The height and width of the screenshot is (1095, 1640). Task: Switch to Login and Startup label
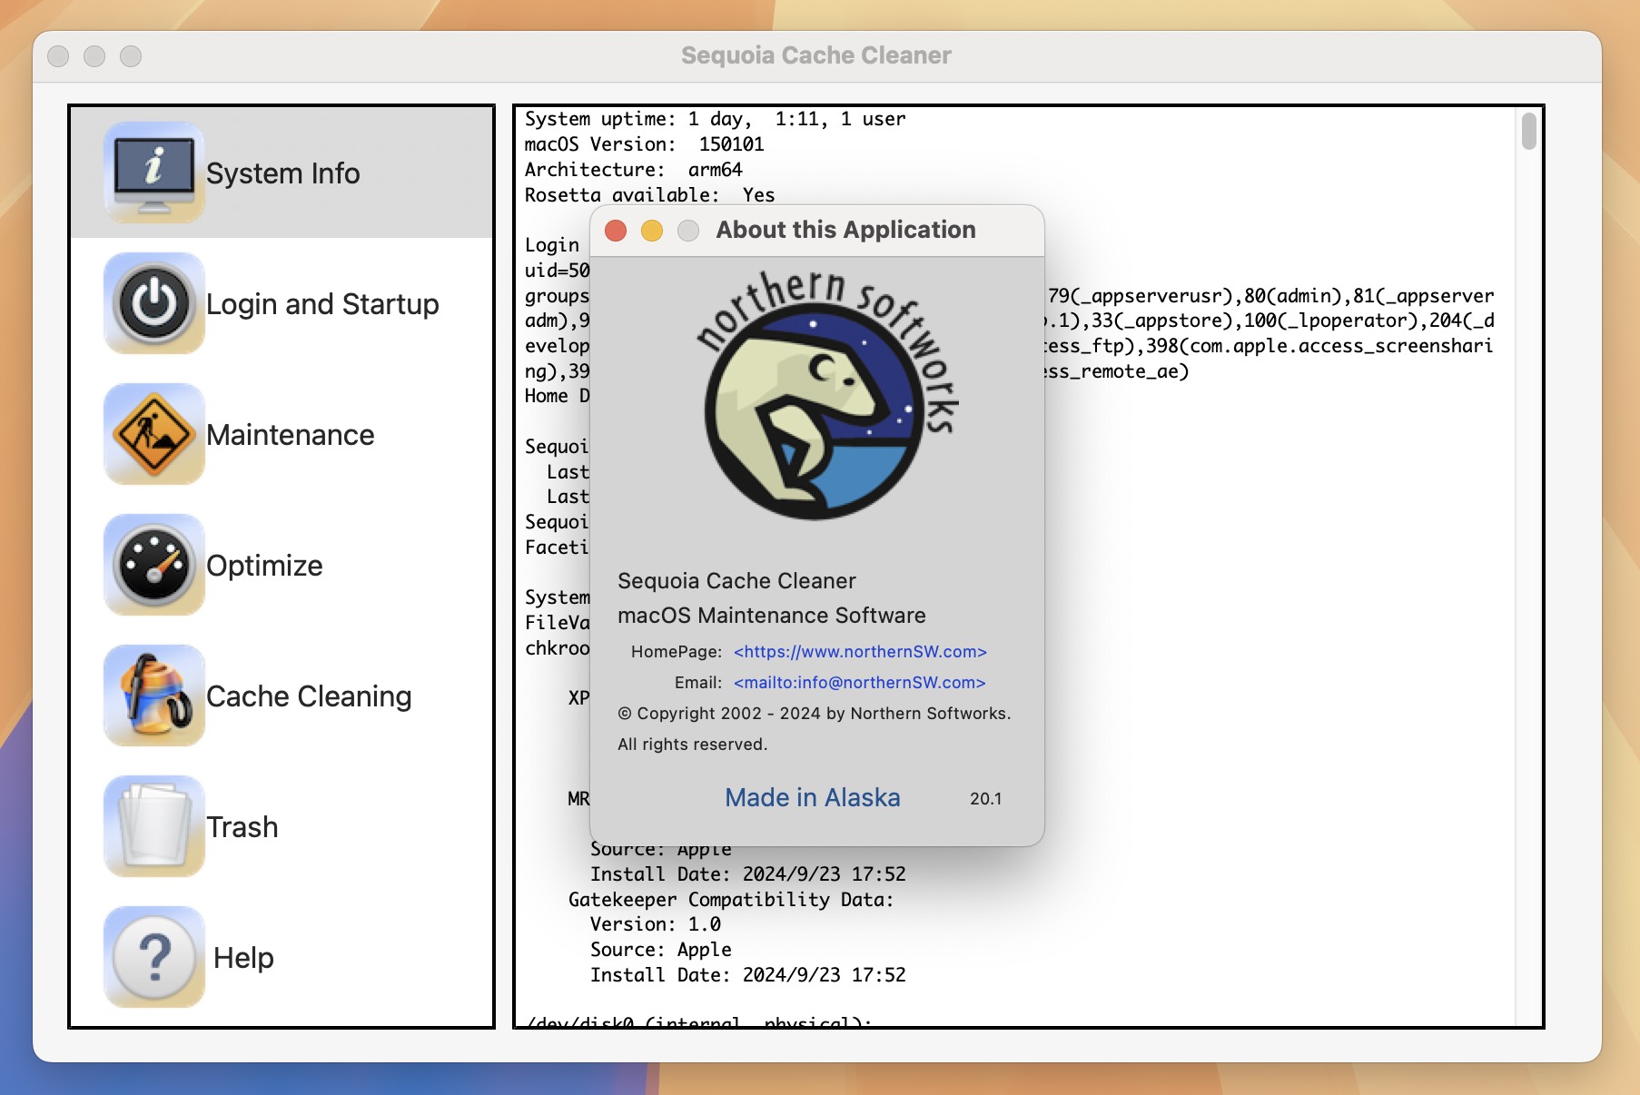[x=322, y=304]
